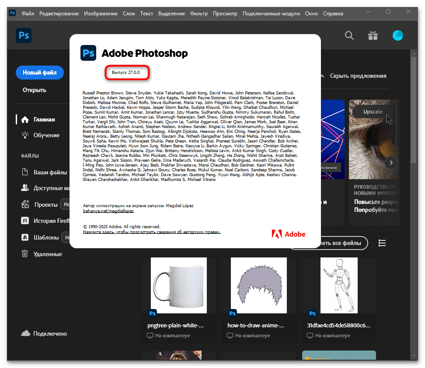The image size is (425, 368).
Task: Open the Текст menu
Action: pos(146,14)
